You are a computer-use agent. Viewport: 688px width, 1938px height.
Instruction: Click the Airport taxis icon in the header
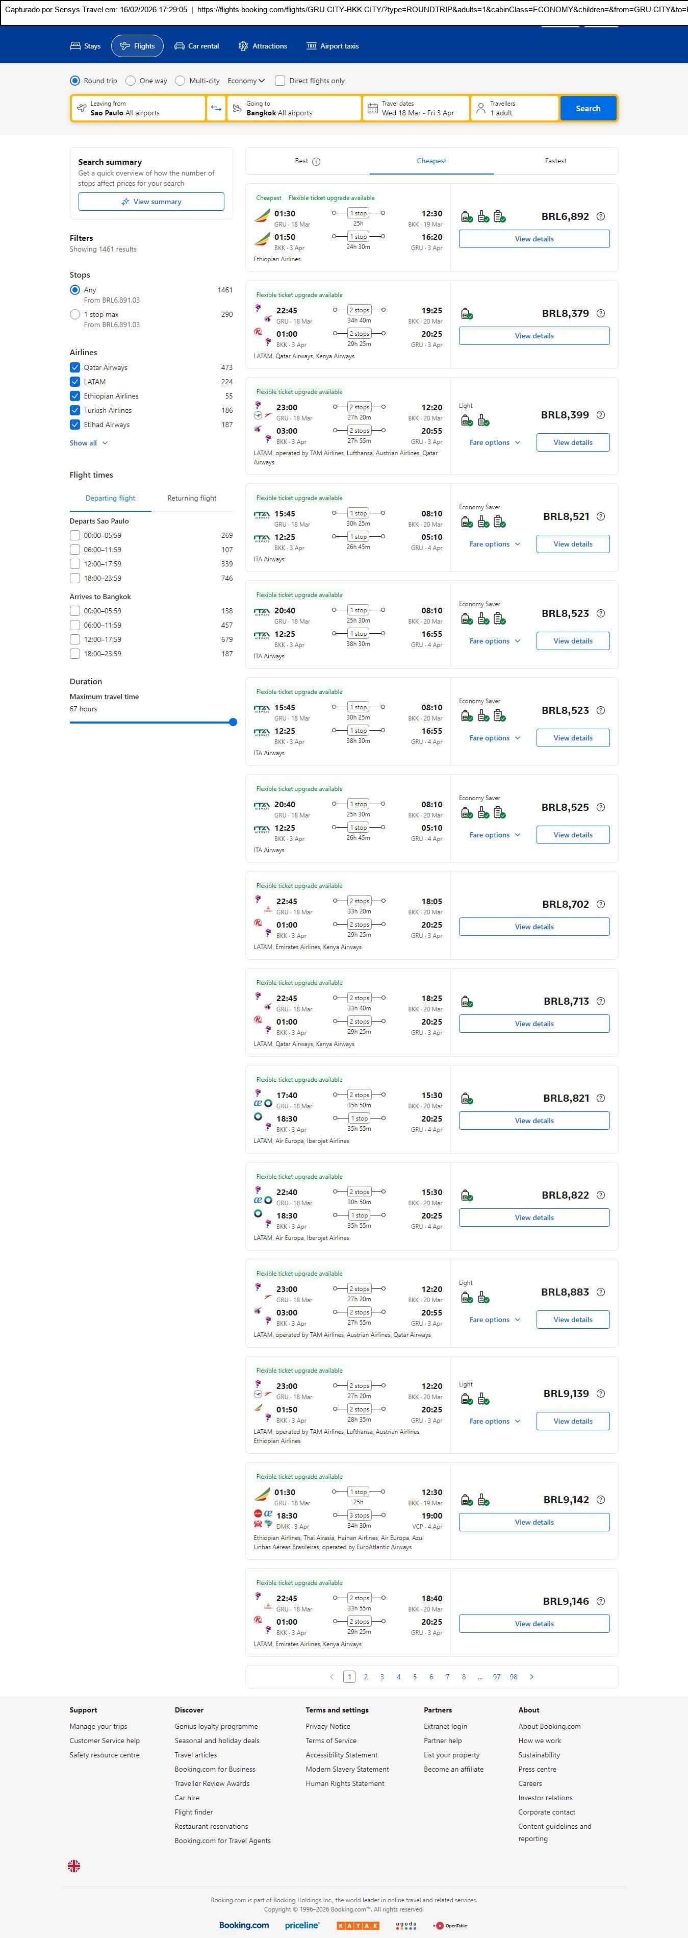(x=311, y=46)
